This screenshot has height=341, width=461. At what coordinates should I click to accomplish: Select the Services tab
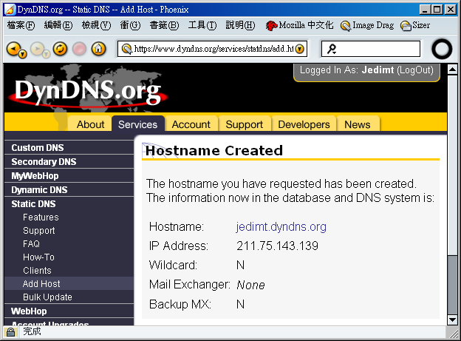tap(137, 124)
